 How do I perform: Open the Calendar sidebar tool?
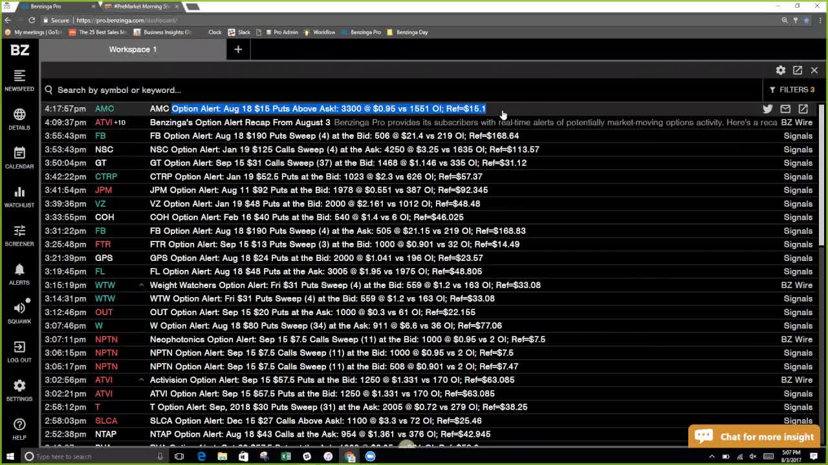pos(19,158)
